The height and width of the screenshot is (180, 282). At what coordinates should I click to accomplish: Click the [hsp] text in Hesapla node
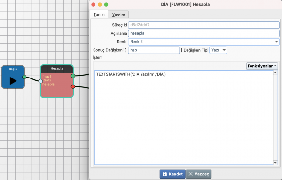click(x=47, y=77)
